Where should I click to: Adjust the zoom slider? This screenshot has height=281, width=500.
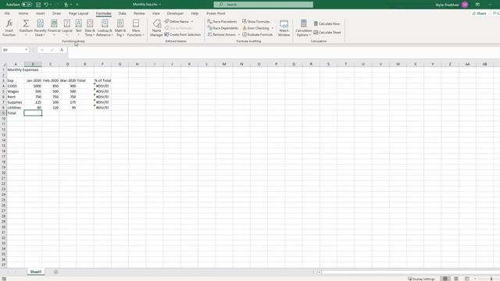(491, 279)
